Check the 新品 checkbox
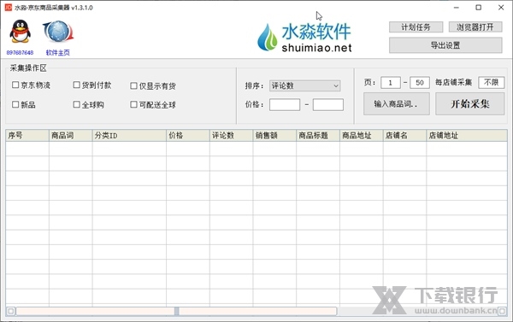Image resolution: width=513 pixels, height=322 pixels. click(15, 104)
